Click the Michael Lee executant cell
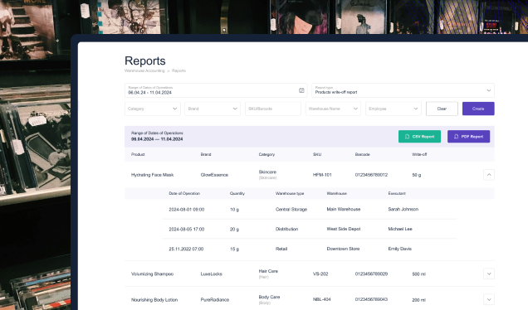This screenshot has width=528, height=310. pos(400,229)
